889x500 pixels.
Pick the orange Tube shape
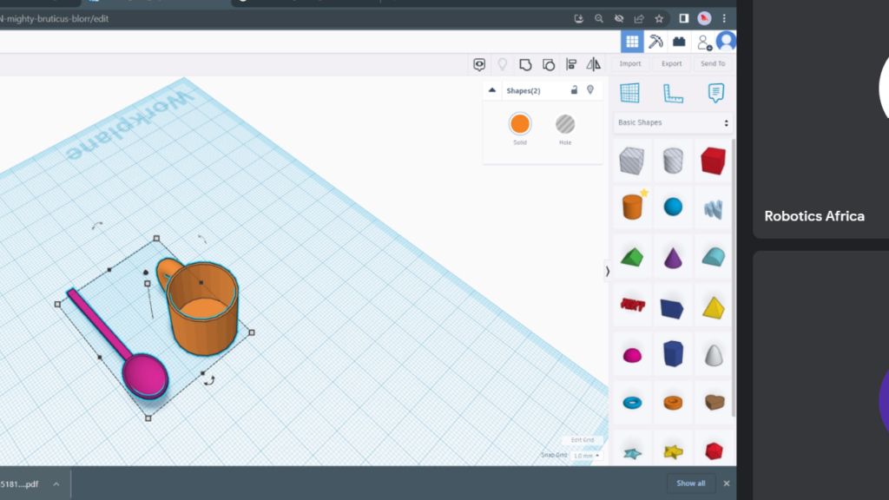[x=673, y=403]
